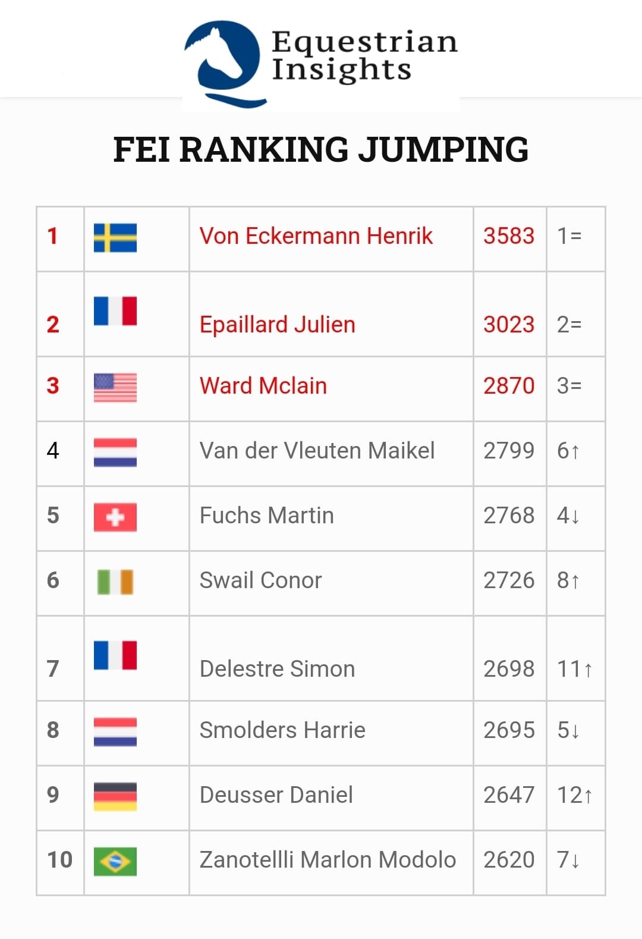Click the Brazil flag icon
Image resolution: width=642 pixels, height=939 pixels.
point(115,861)
